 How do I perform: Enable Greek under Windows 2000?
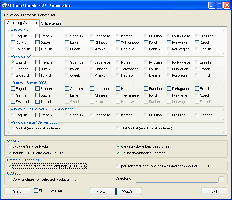pyautogui.click(x=67, y=49)
